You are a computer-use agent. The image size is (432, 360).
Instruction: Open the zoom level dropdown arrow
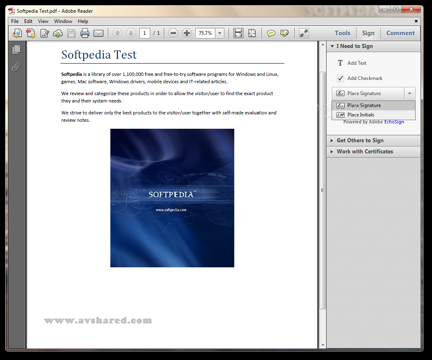[219, 33]
